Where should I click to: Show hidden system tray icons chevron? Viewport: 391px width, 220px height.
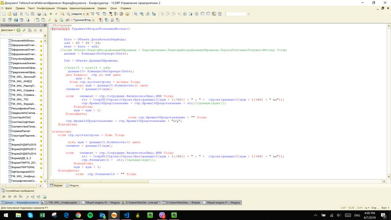click(315, 215)
